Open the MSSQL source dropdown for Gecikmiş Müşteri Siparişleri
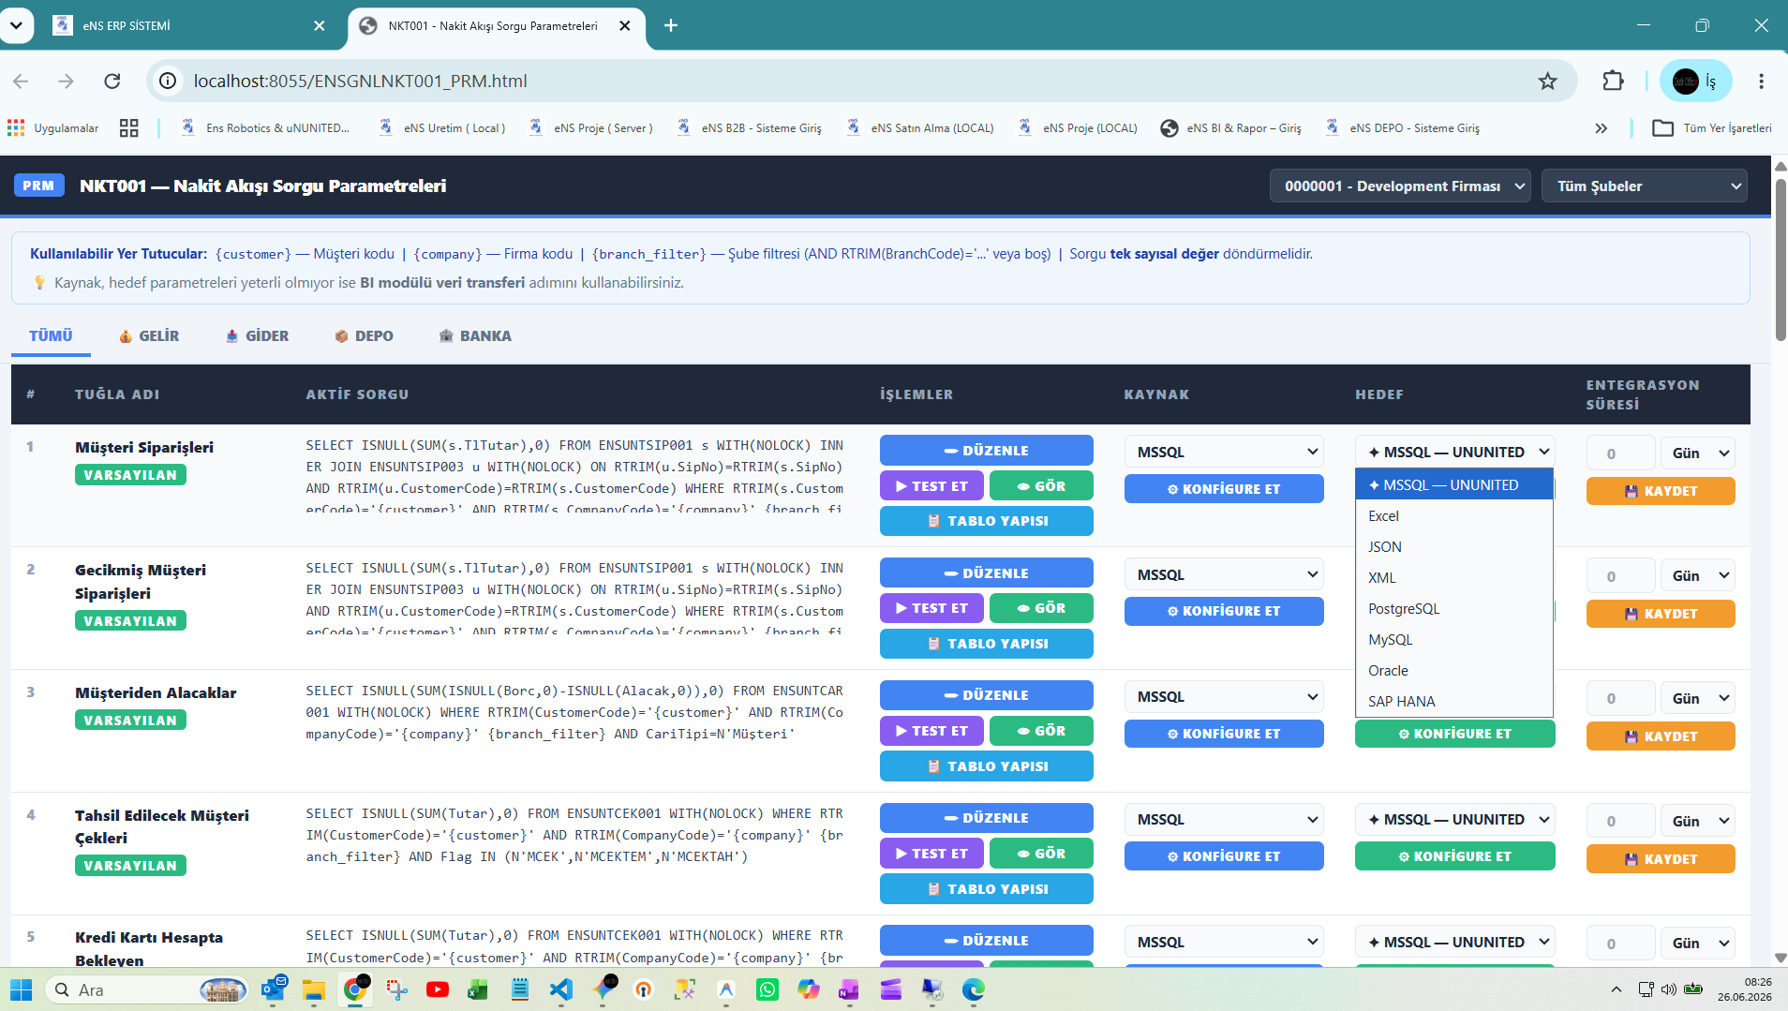The width and height of the screenshot is (1788, 1011). click(1224, 574)
